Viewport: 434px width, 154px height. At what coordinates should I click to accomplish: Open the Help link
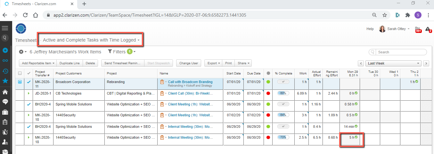point(370,29)
